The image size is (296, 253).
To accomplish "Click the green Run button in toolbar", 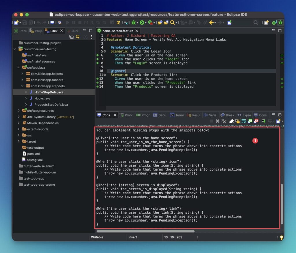I will [142, 23].
